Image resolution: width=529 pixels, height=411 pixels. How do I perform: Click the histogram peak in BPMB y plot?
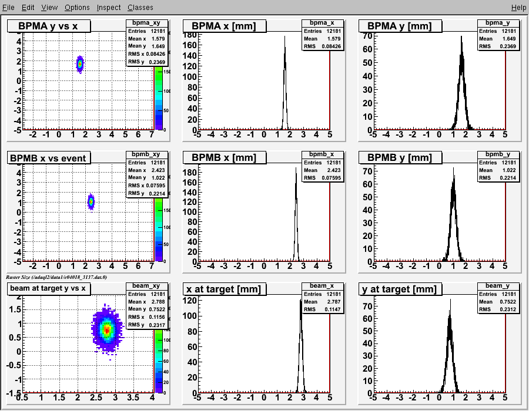pyautogui.click(x=453, y=169)
